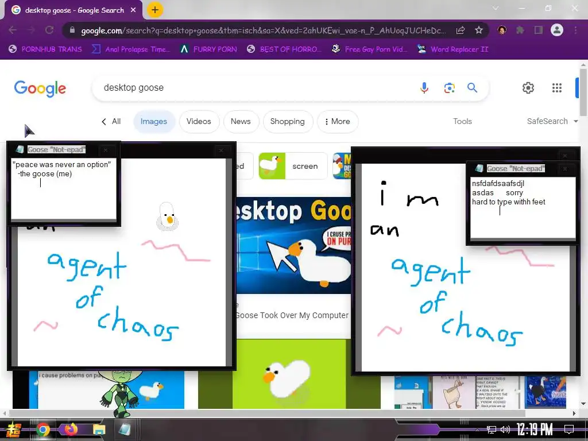Viewport: 588px width, 441px height.
Task: Share this page from address bar
Action: pos(461,30)
